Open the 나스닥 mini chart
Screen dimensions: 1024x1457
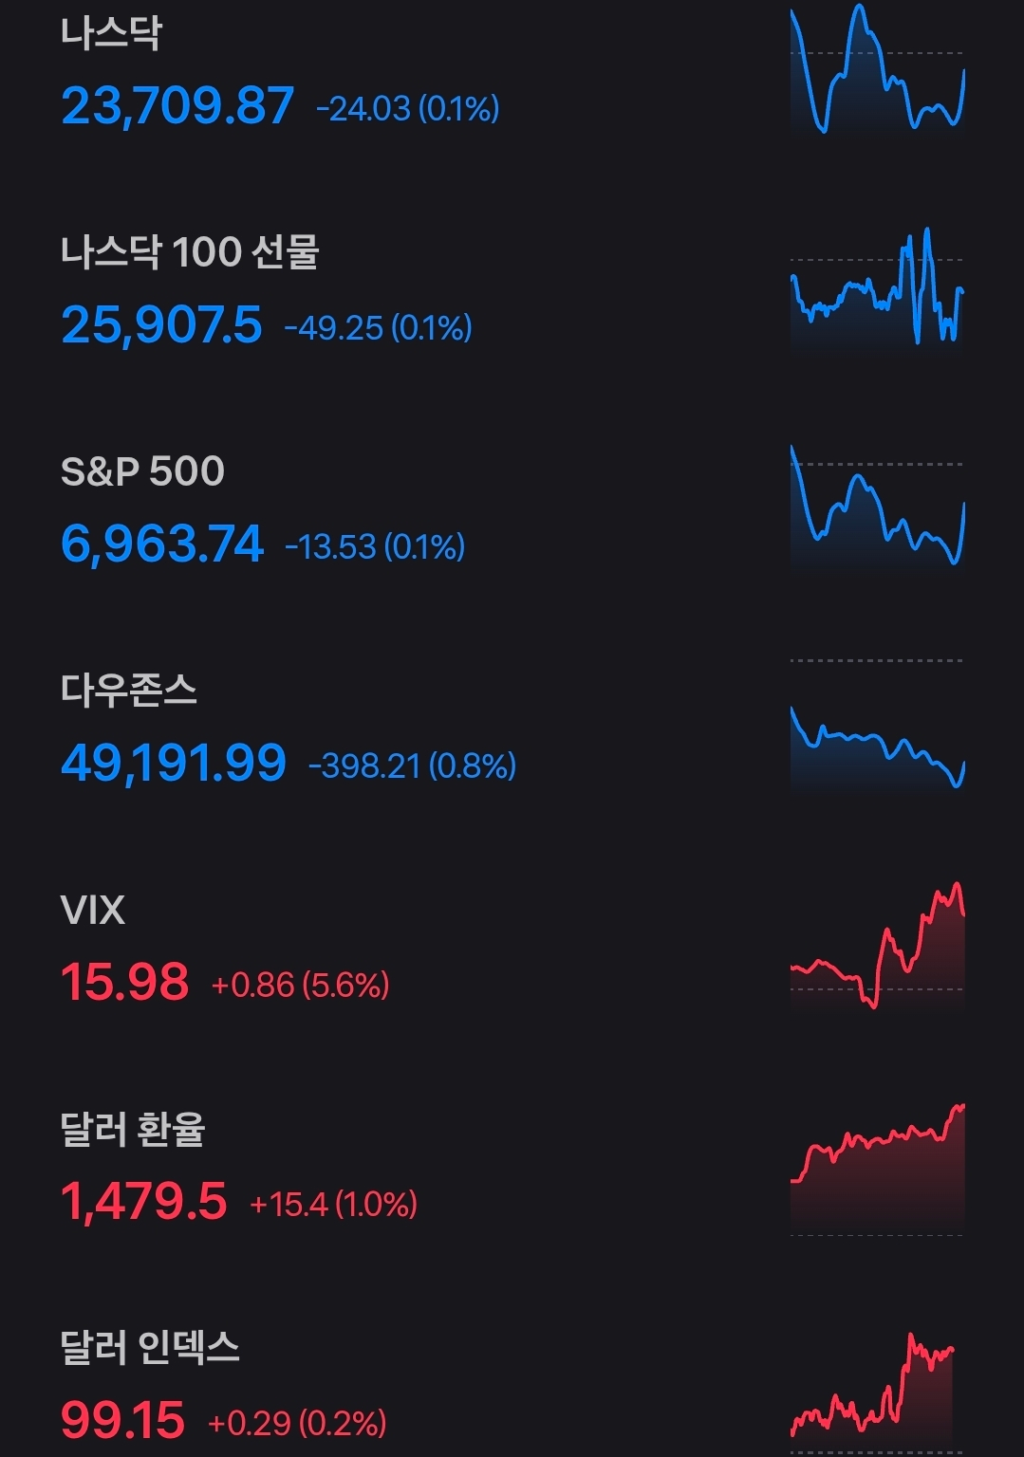[x=877, y=68]
